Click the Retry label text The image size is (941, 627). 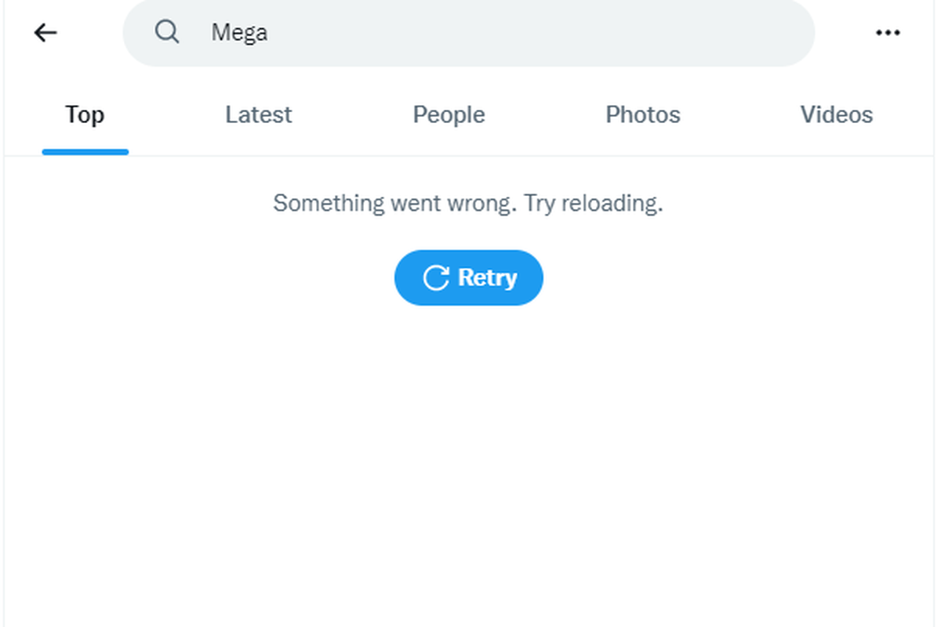(487, 277)
